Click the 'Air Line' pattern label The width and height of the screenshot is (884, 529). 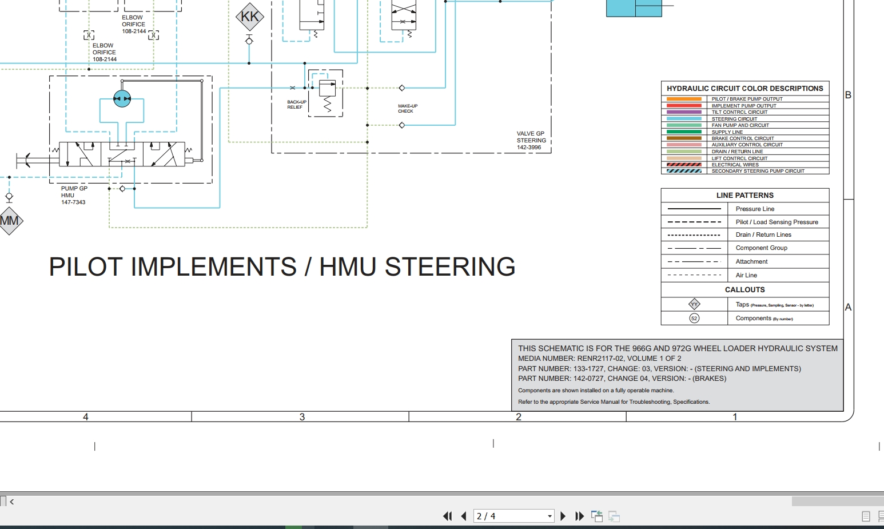click(x=746, y=276)
